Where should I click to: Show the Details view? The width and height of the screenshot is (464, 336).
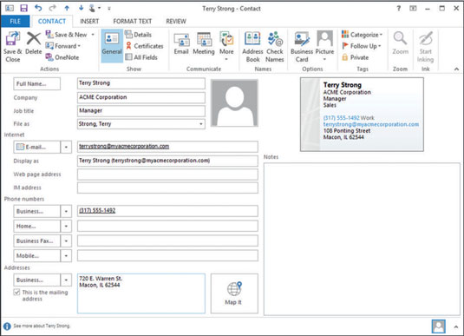tap(138, 35)
